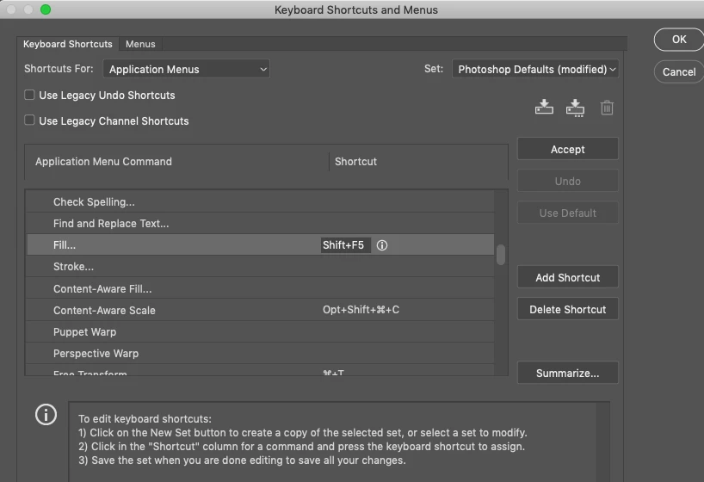Click the command list scrollbar thumb

pos(501,255)
